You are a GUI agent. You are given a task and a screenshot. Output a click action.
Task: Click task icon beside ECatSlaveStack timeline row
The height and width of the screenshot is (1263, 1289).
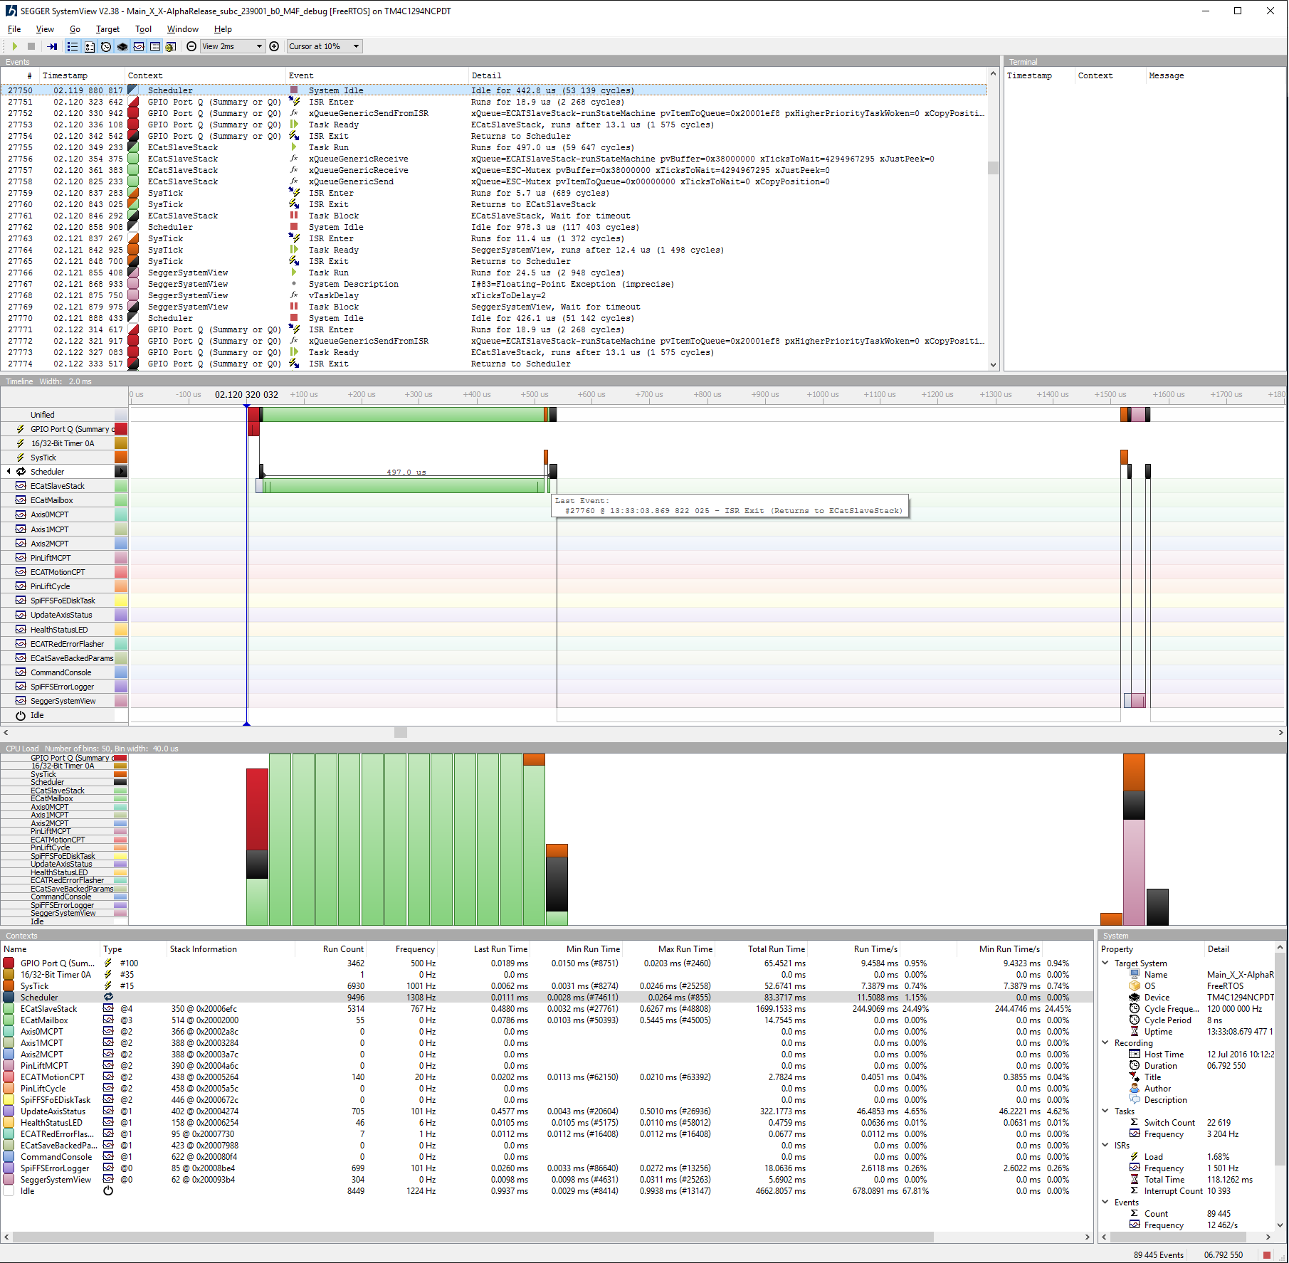pos(21,486)
